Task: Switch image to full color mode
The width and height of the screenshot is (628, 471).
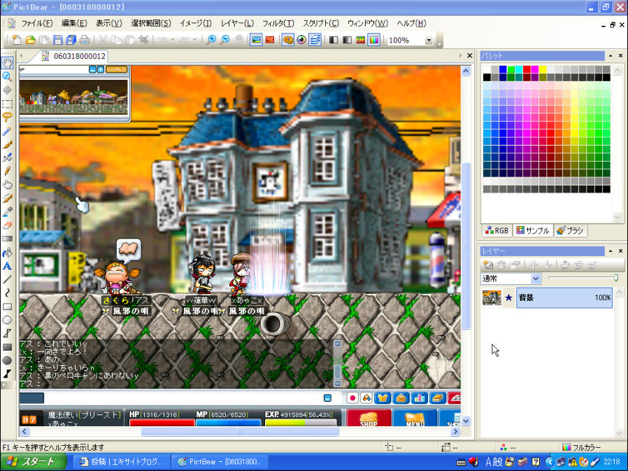Action: click(373, 40)
